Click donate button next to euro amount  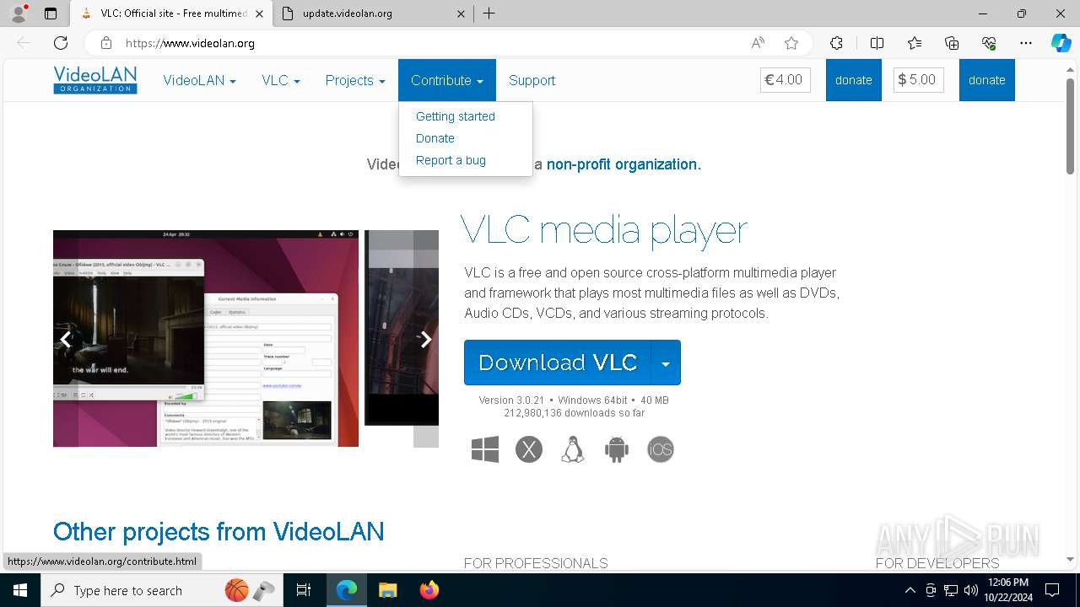[854, 80]
